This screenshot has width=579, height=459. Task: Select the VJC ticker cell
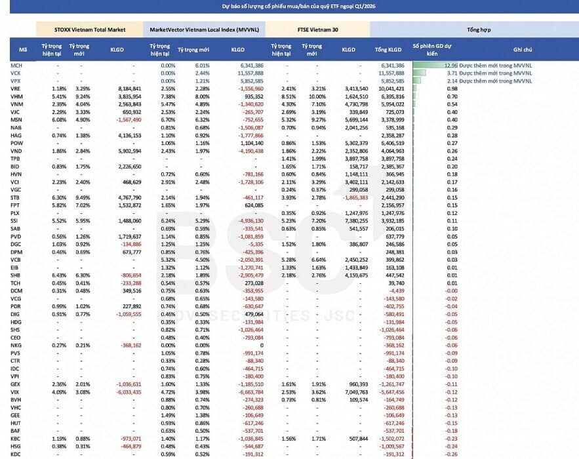coord(15,112)
